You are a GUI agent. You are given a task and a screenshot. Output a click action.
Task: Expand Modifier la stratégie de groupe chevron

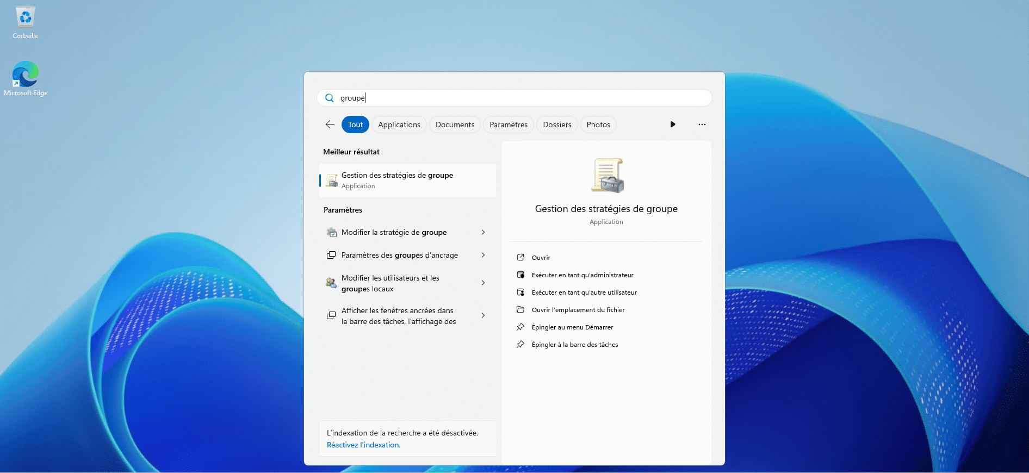483,232
